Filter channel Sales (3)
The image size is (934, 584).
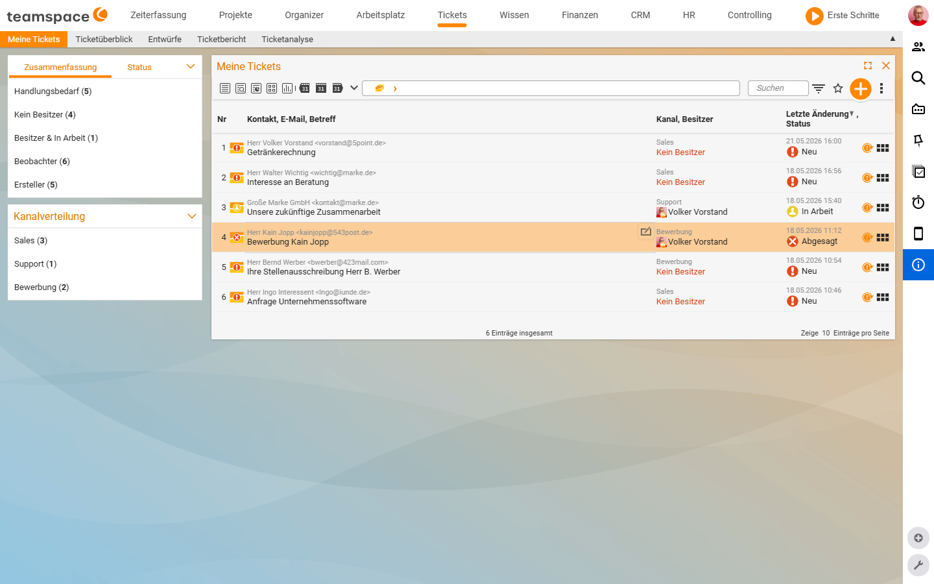30,241
